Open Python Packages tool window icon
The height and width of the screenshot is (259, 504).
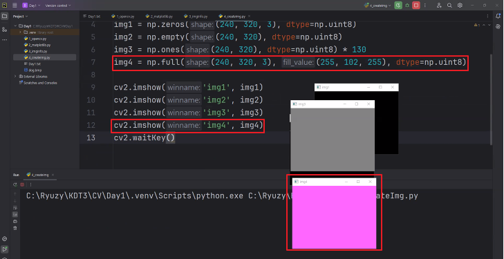click(x=5, y=239)
